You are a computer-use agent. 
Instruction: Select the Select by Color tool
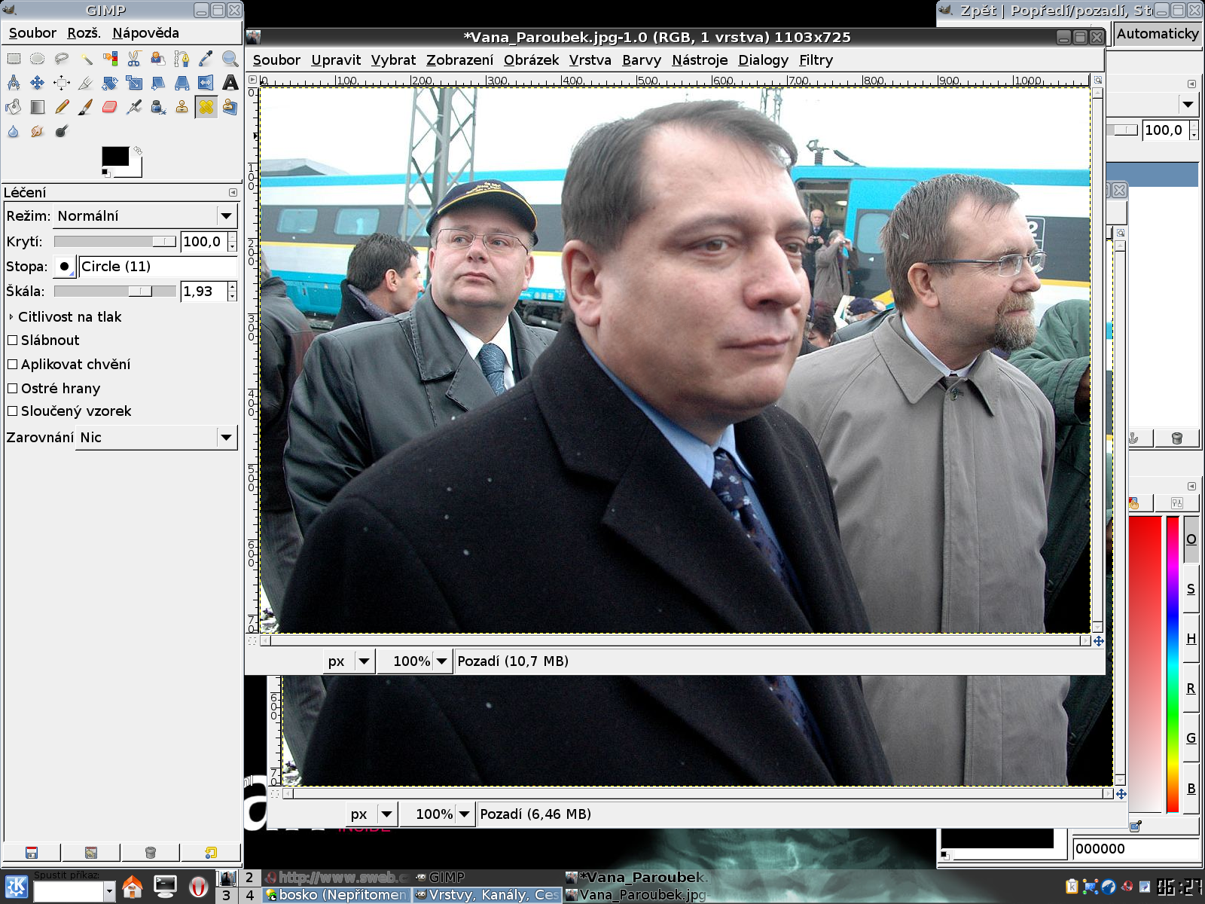110,59
